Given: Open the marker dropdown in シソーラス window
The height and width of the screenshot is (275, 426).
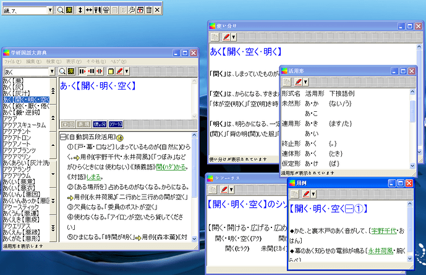Looking at the screenshot, I should [x=231, y=190].
